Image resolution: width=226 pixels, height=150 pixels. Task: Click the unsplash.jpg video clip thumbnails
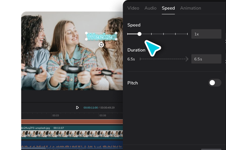click(72, 134)
